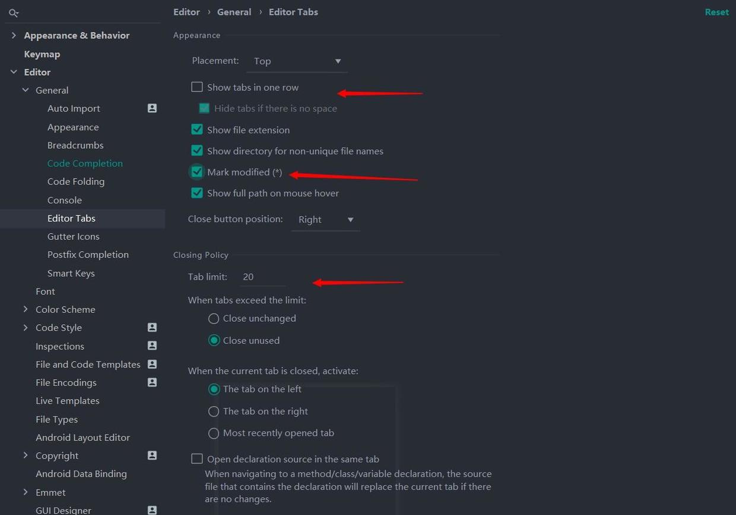736x515 pixels.
Task: Click the Tab limit input field
Action: pos(262,277)
